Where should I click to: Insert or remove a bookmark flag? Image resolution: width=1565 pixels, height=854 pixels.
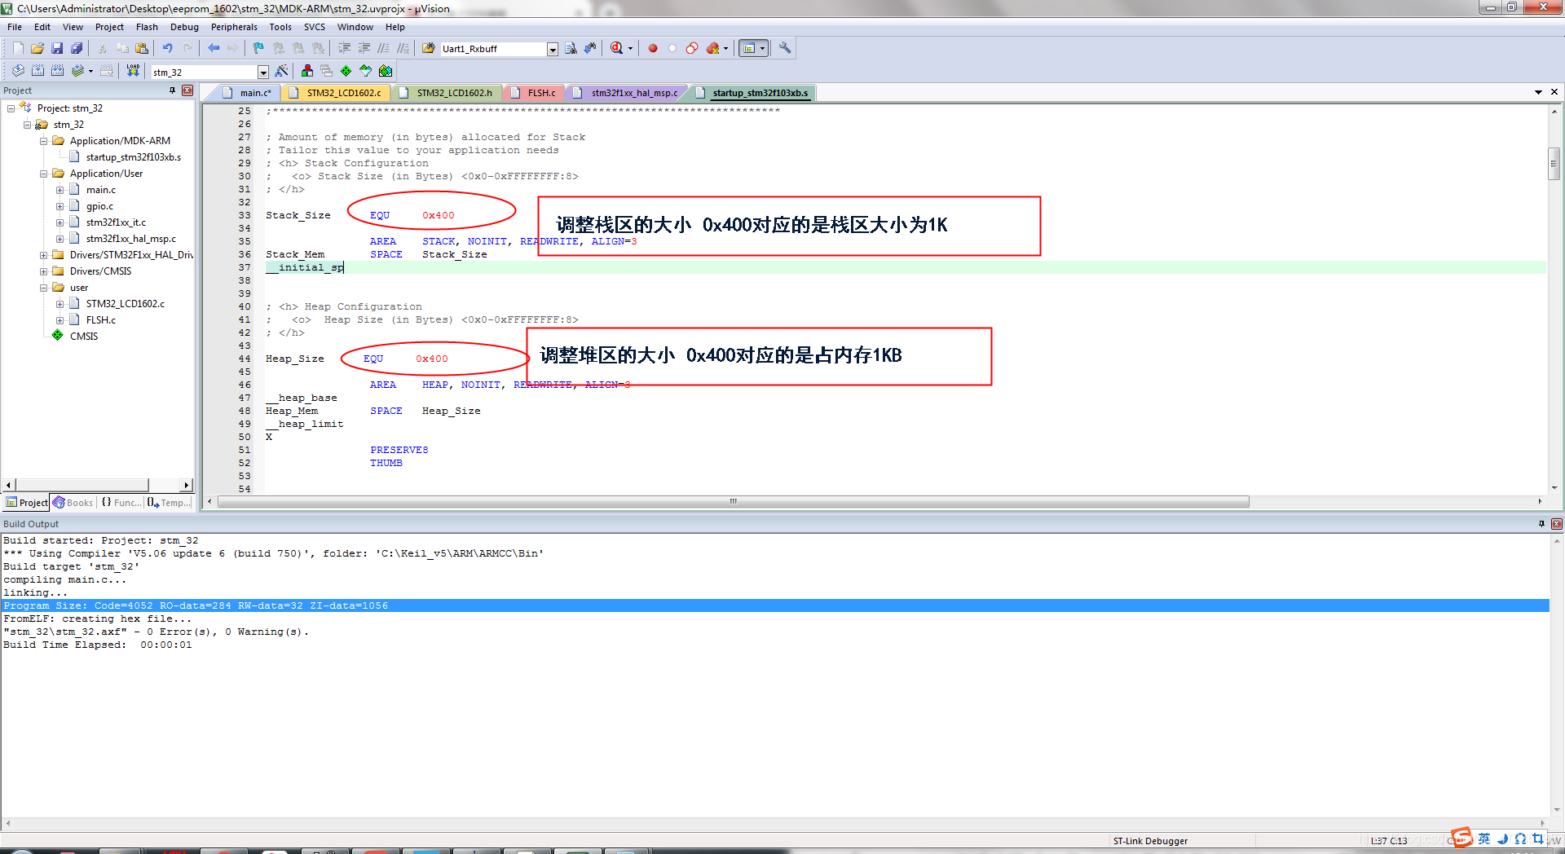258,48
